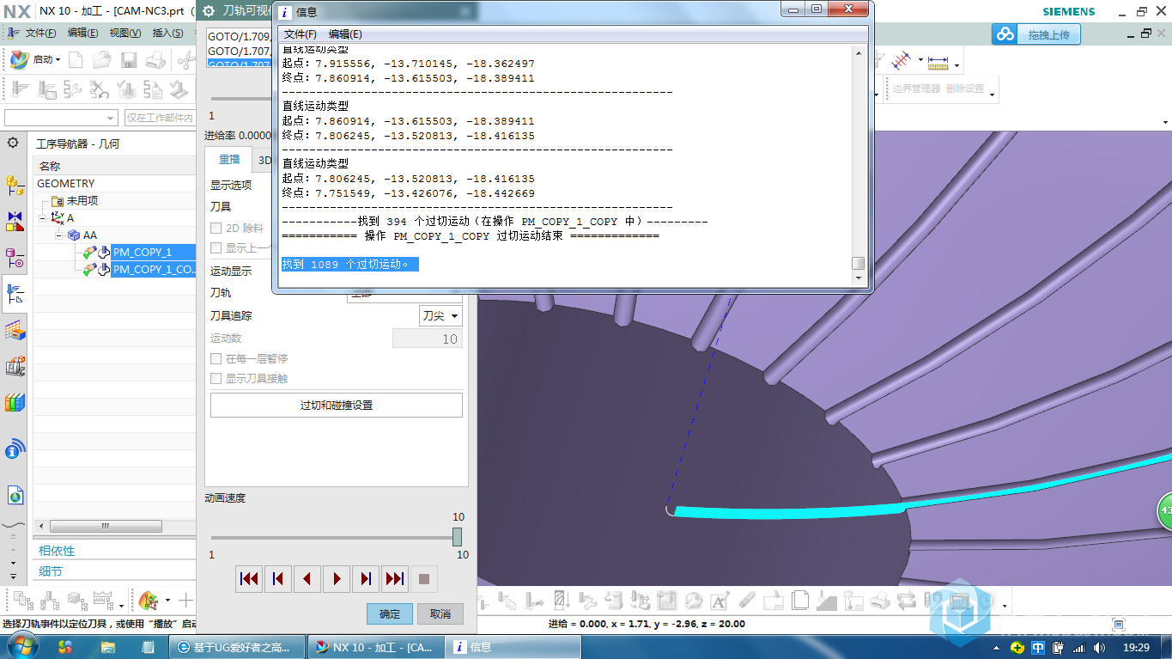
Task: Click the 信息 window vertical scrollbar thumb
Action: pyautogui.click(x=858, y=263)
